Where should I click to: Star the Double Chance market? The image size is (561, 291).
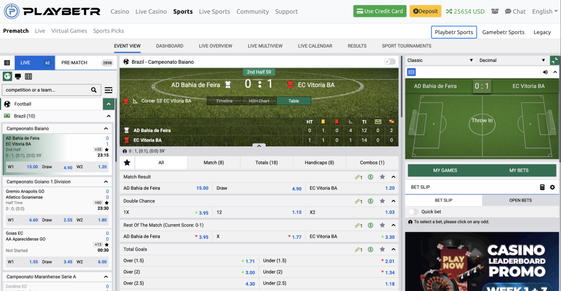point(382,201)
